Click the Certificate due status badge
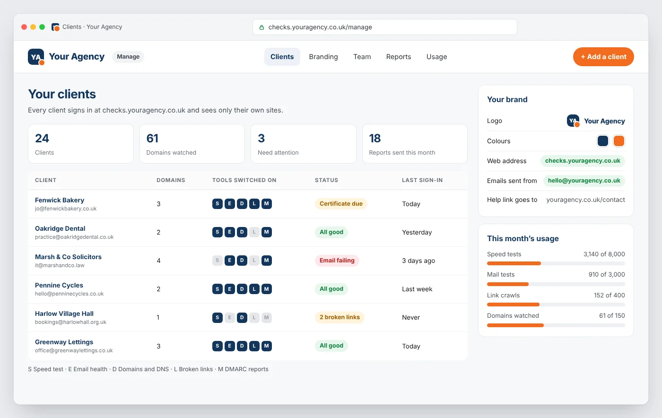Viewport: 662px width, 418px height. tap(341, 204)
